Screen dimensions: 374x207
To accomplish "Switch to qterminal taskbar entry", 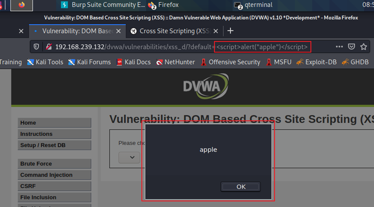I will click(x=253, y=5).
